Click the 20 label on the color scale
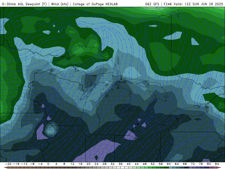This screenshot has width=225, height=169. pyautogui.click(x=88, y=164)
